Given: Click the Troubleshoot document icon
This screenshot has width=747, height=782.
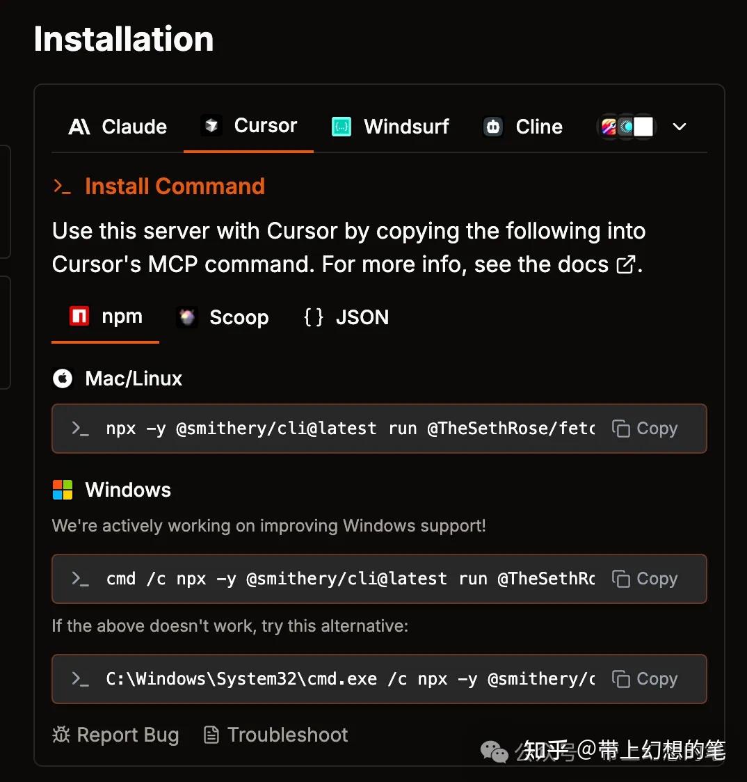Looking at the screenshot, I should [210, 734].
